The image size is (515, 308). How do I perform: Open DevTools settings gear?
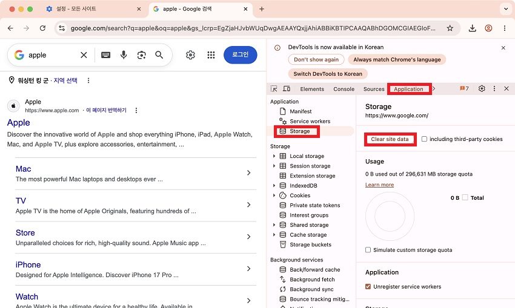(x=482, y=88)
